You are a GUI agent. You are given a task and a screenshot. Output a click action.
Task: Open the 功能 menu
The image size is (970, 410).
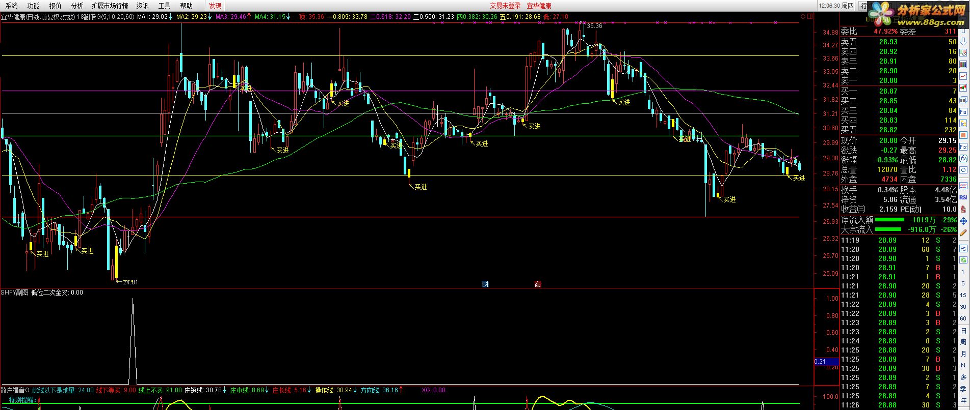(x=33, y=6)
